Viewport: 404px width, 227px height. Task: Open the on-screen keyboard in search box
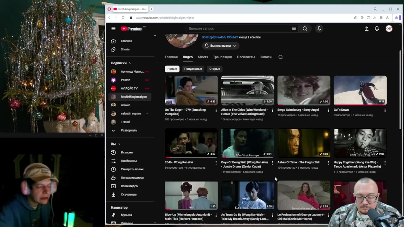(294, 28)
